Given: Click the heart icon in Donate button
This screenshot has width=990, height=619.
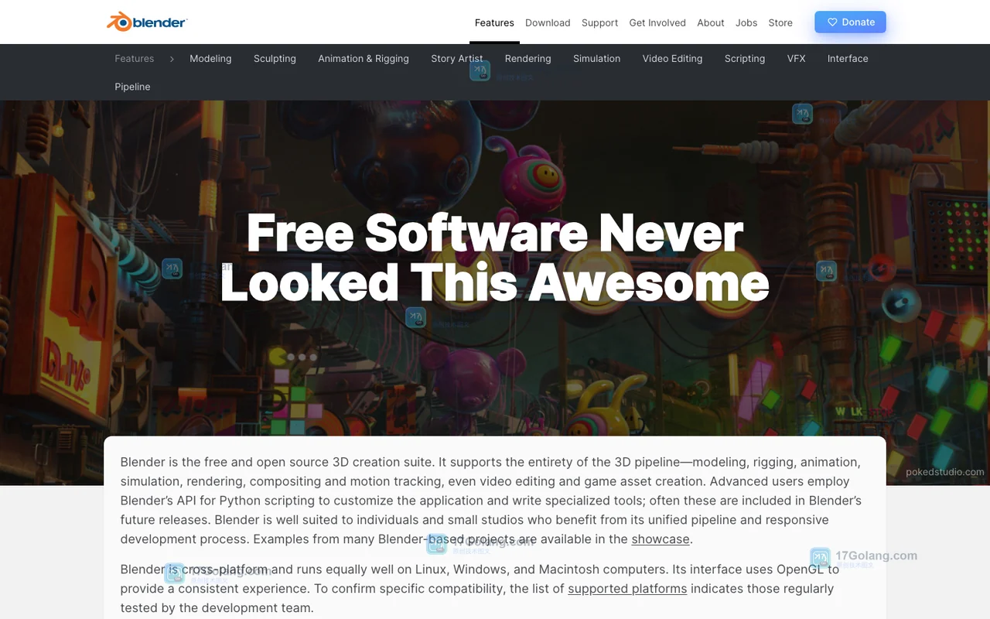Looking at the screenshot, I should [x=832, y=22].
